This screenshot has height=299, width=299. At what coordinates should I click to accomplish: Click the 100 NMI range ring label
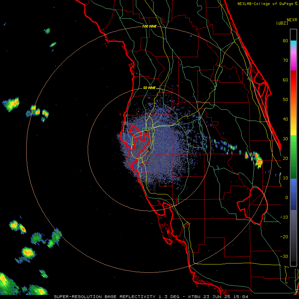coord(149,26)
